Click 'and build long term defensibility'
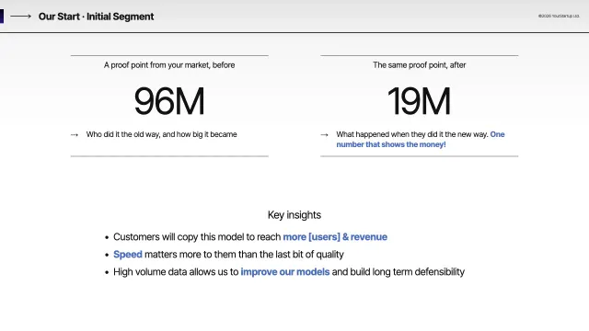 [398, 272]
